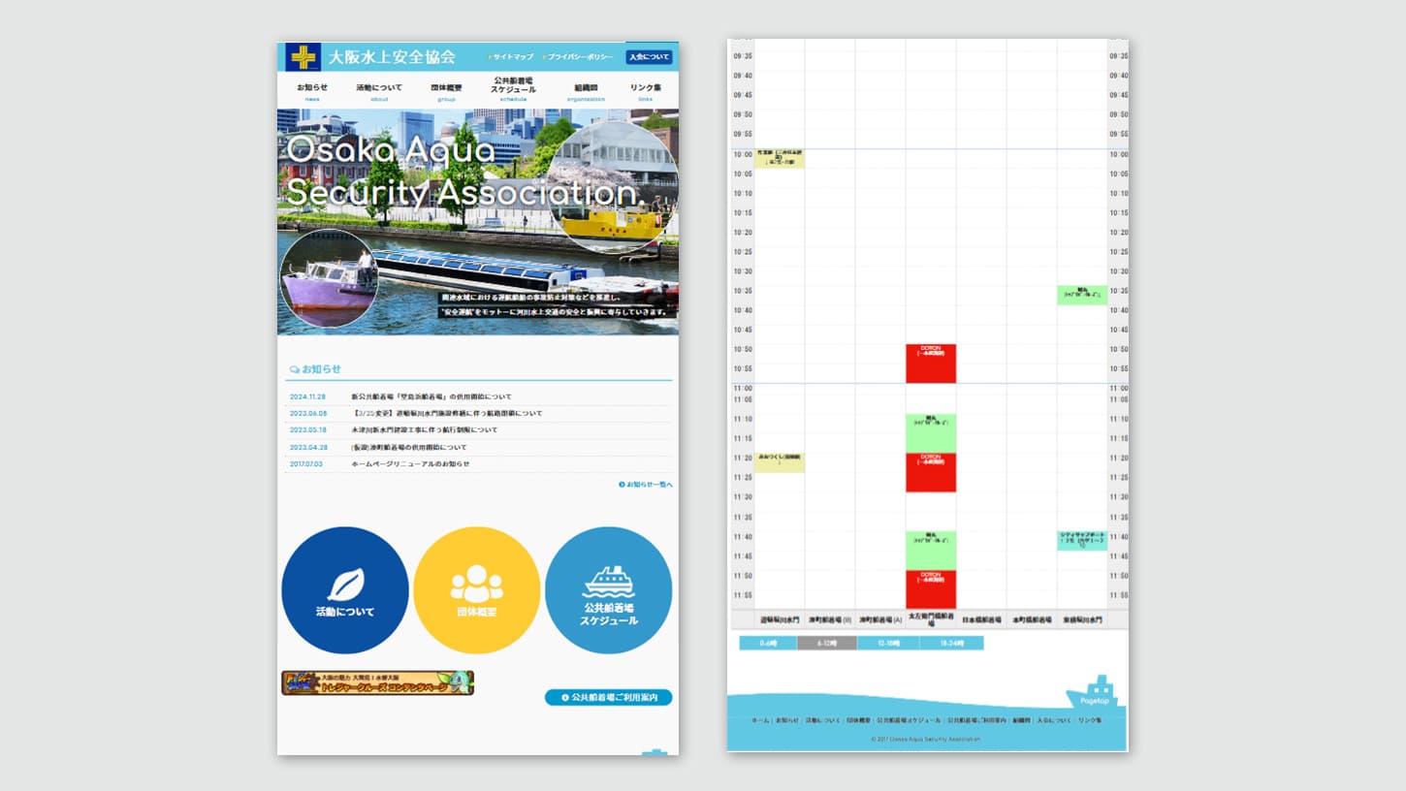Screen dimensions: 1406x791
Task: Click the round purple boat photo
Action: pos(329,279)
